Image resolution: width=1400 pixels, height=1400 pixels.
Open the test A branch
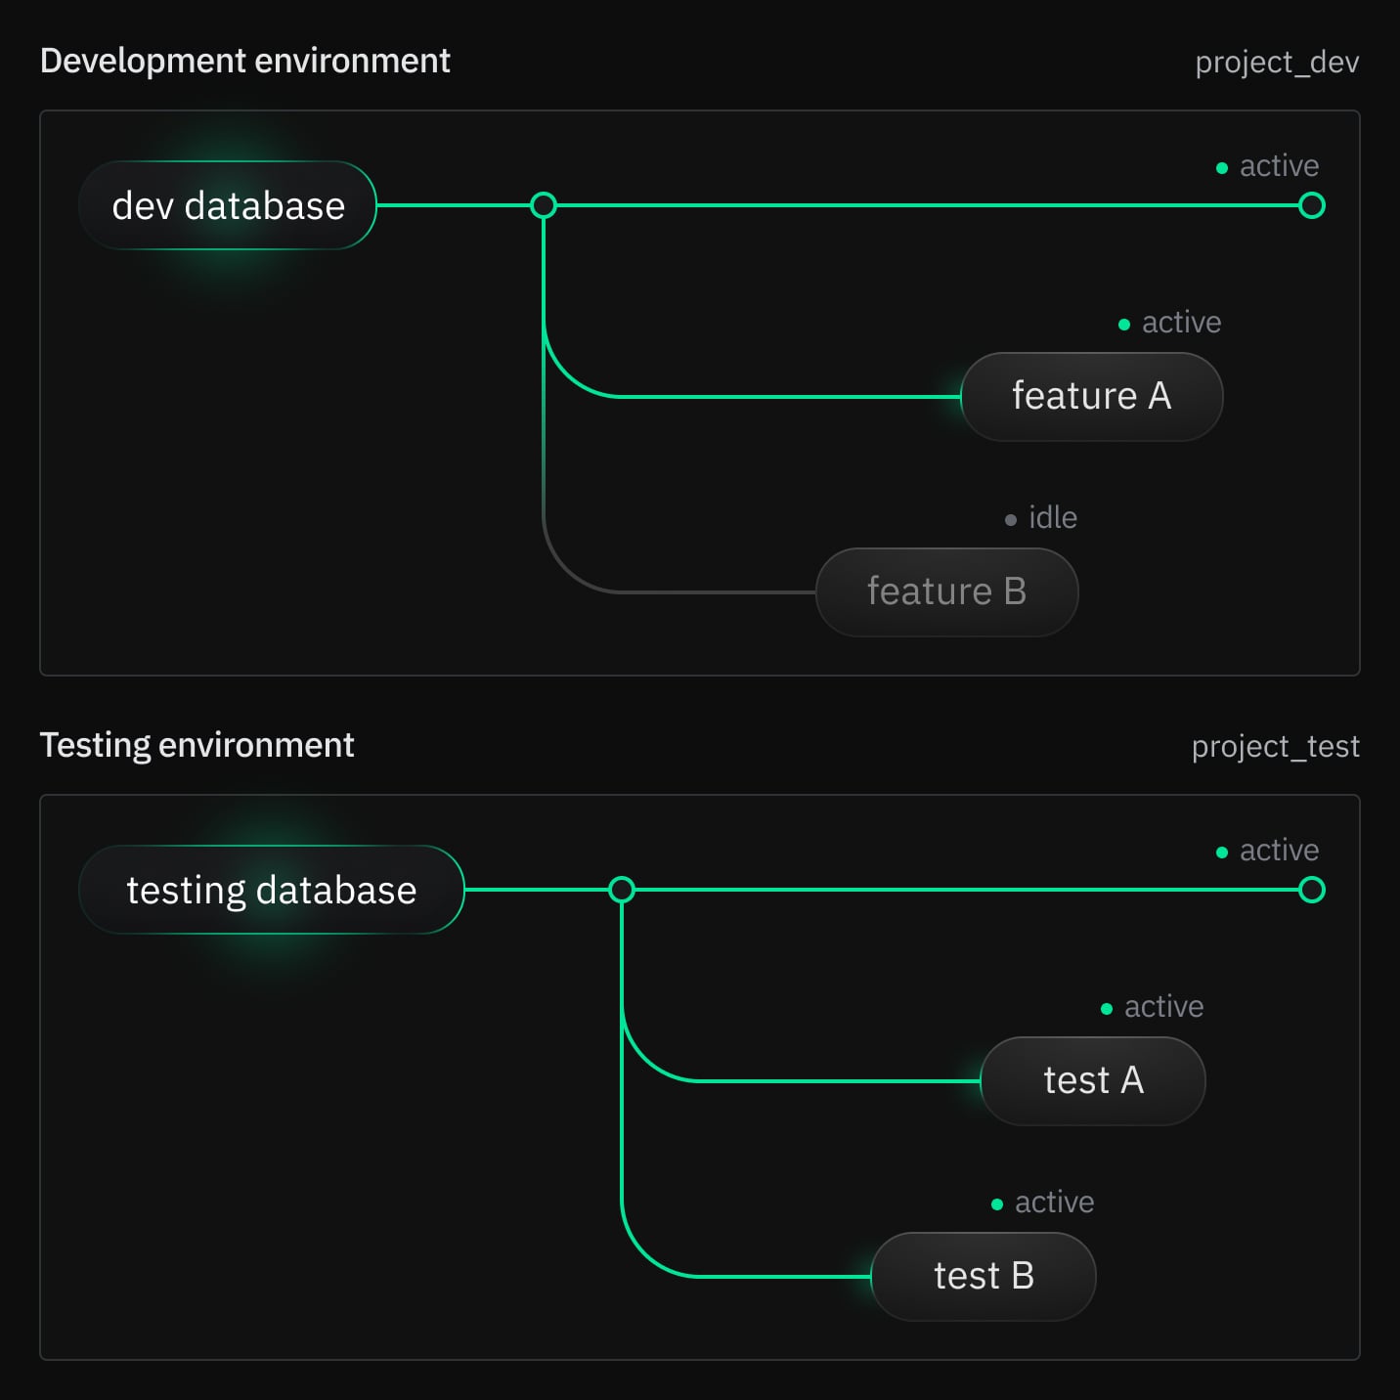click(x=1092, y=1081)
